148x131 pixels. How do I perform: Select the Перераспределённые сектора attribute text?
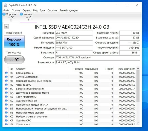coord(34,81)
